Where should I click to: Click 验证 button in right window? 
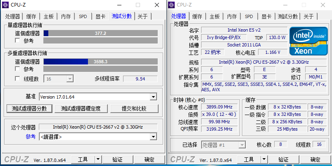284,159
